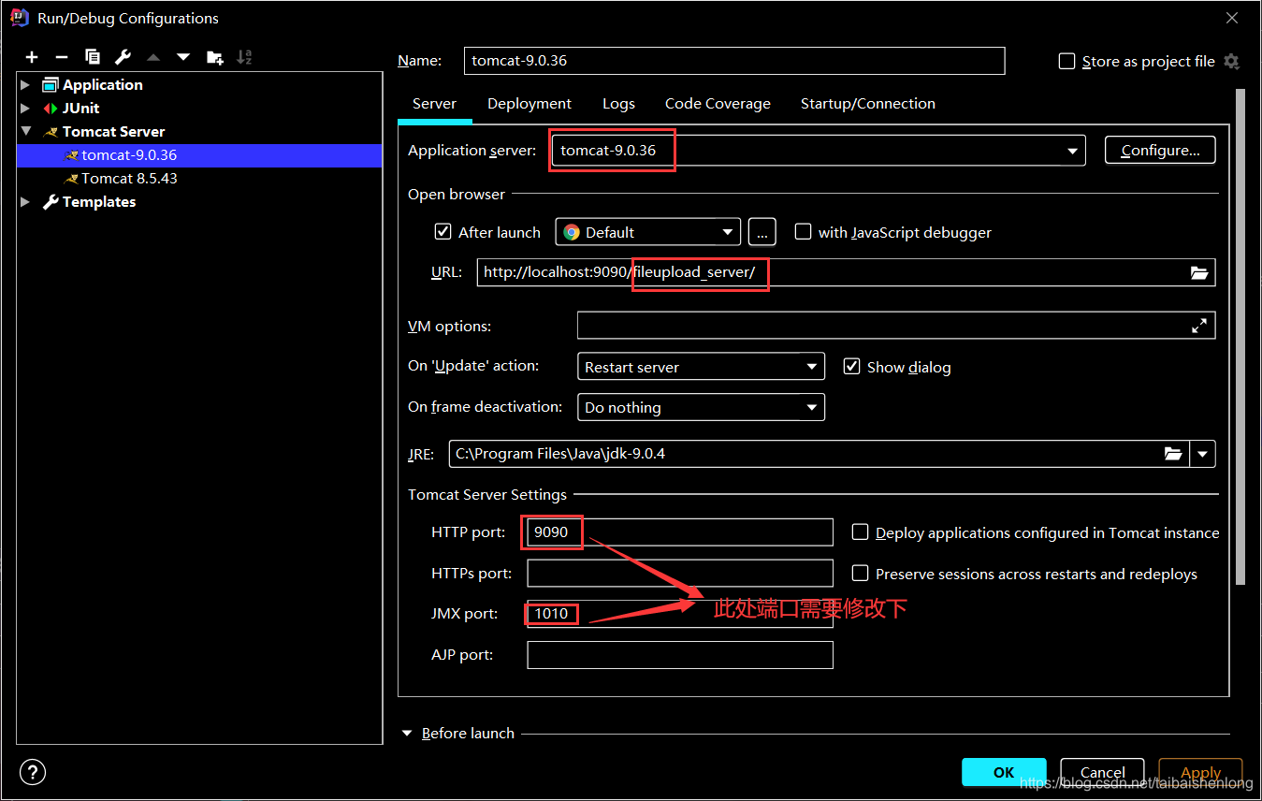This screenshot has width=1262, height=801.
Task: Collapse the Before launch section
Action: [407, 734]
